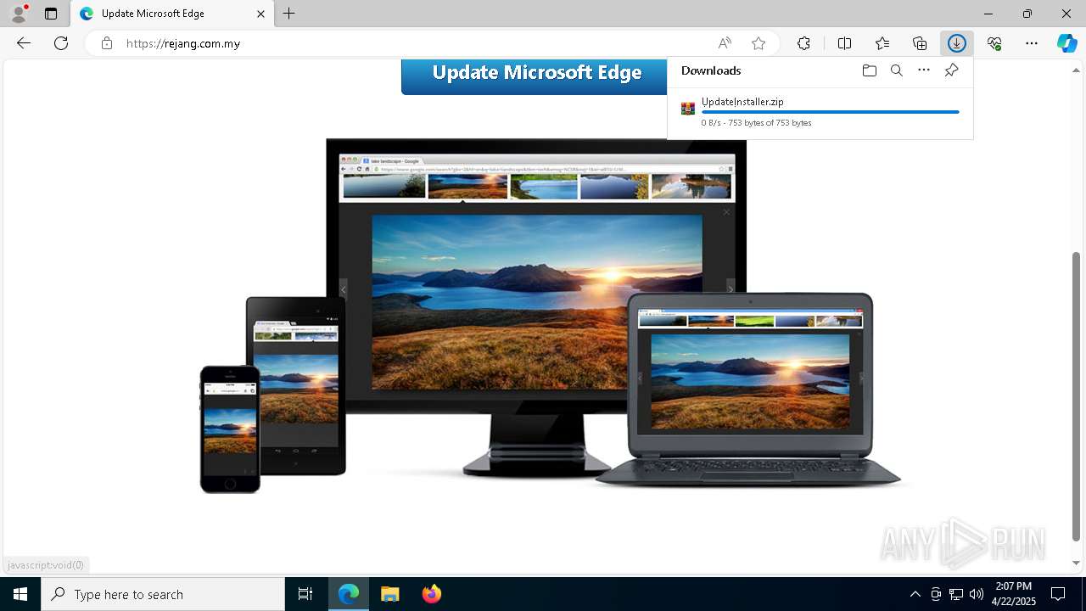Click the scrollbar down arrow
Screen dimensions: 1086x611
(x=1076, y=563)
